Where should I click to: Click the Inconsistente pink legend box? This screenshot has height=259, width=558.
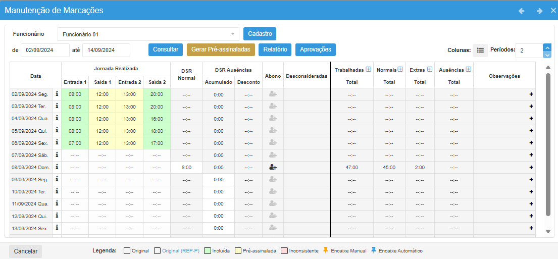pyautogui.click(x=284, y=251)
